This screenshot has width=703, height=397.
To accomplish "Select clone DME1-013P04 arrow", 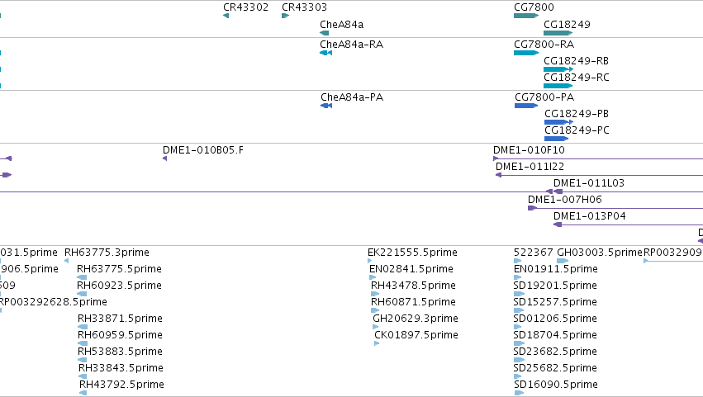I will pyautogui.click(x=558, y=225).
